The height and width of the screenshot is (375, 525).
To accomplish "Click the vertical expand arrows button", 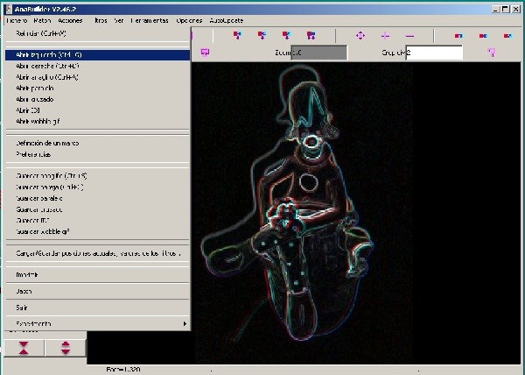I will click(x=66, y=348).
